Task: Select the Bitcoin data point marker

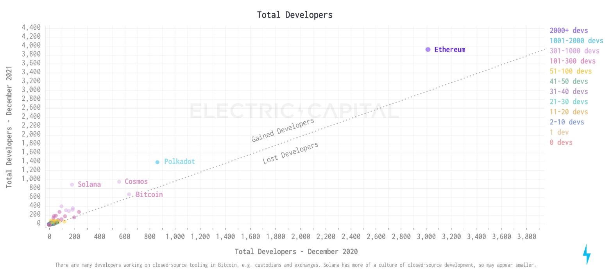Action: point(129,194)
